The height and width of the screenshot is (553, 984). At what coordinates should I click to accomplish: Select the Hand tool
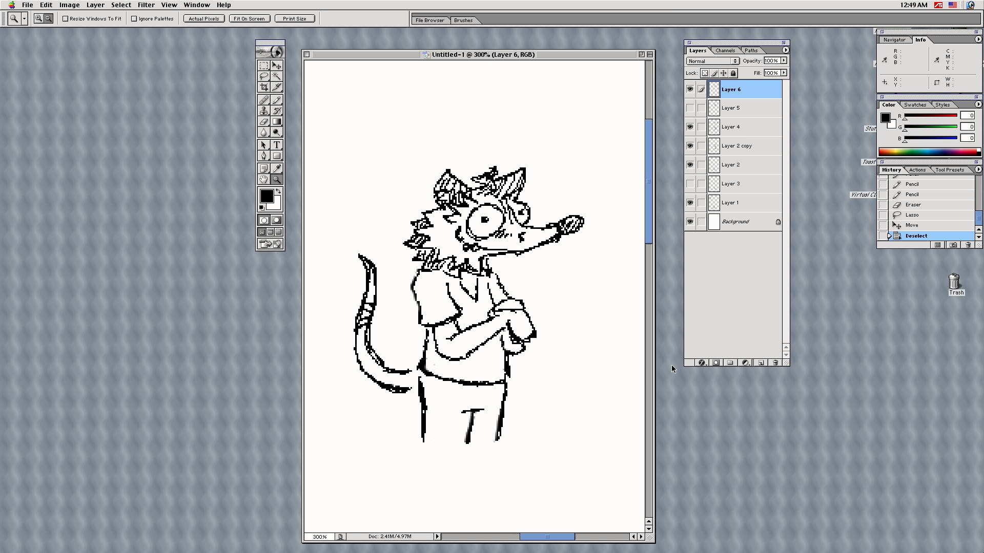pyautogui.click(x=263, y=179)
